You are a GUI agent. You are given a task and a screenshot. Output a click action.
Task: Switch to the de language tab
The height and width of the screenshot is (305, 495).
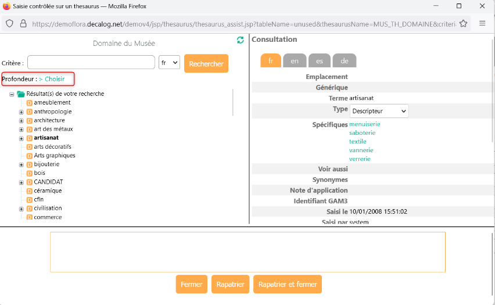click(x=345, y=60)
